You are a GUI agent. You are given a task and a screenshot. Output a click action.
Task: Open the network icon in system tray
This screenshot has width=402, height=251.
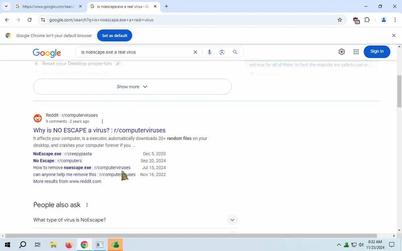(x=354, y=245)
